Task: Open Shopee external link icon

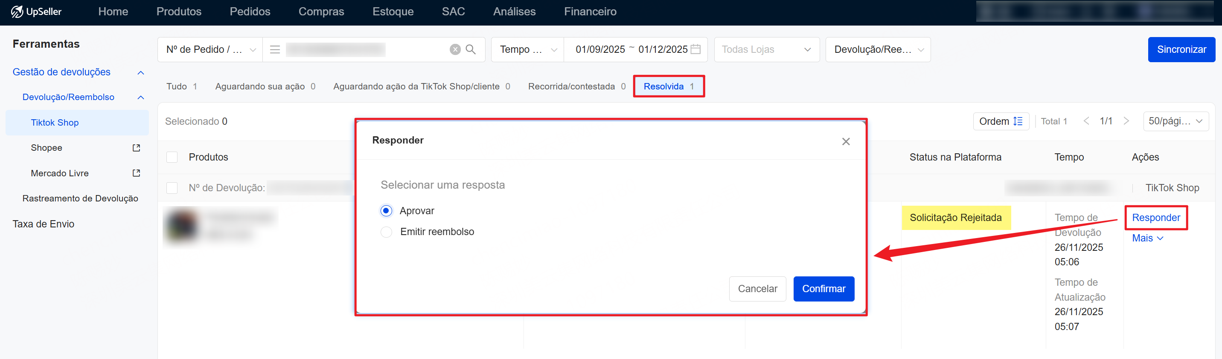Action: point(136,148)
